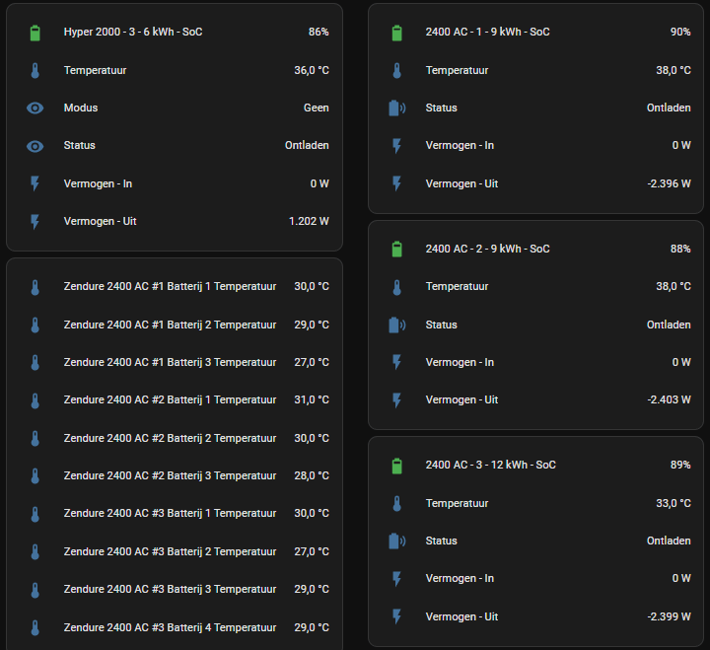Click the 2400 AC - 1 thermometer icon
This screenshot has height=650, width=710.
tap(396, 71)
